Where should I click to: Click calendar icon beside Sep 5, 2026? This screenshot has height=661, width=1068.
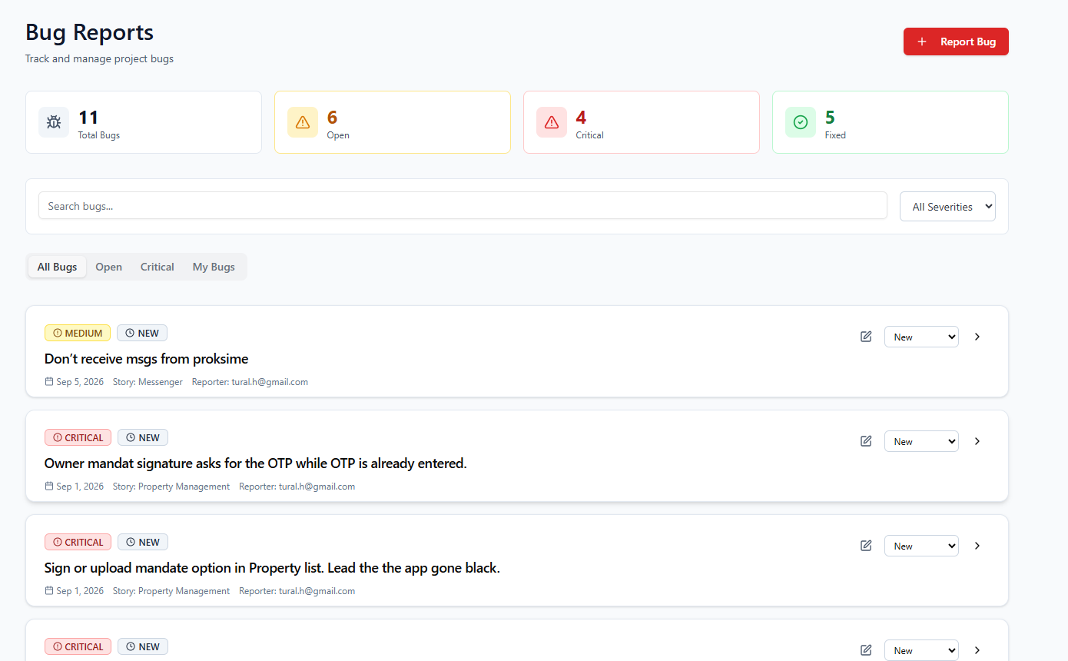(x=49, y=382)
